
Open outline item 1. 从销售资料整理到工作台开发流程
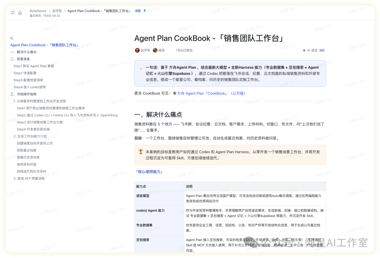coord(40,101)
